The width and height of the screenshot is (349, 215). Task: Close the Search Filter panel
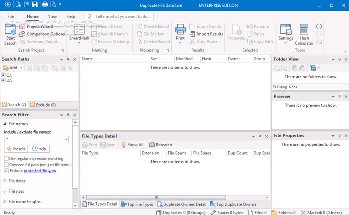[x=75, y=115]
